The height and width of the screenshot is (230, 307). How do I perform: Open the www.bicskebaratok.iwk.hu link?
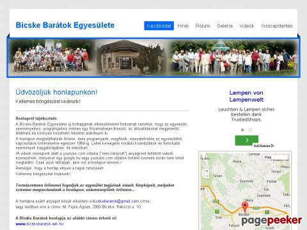(40, 224)
